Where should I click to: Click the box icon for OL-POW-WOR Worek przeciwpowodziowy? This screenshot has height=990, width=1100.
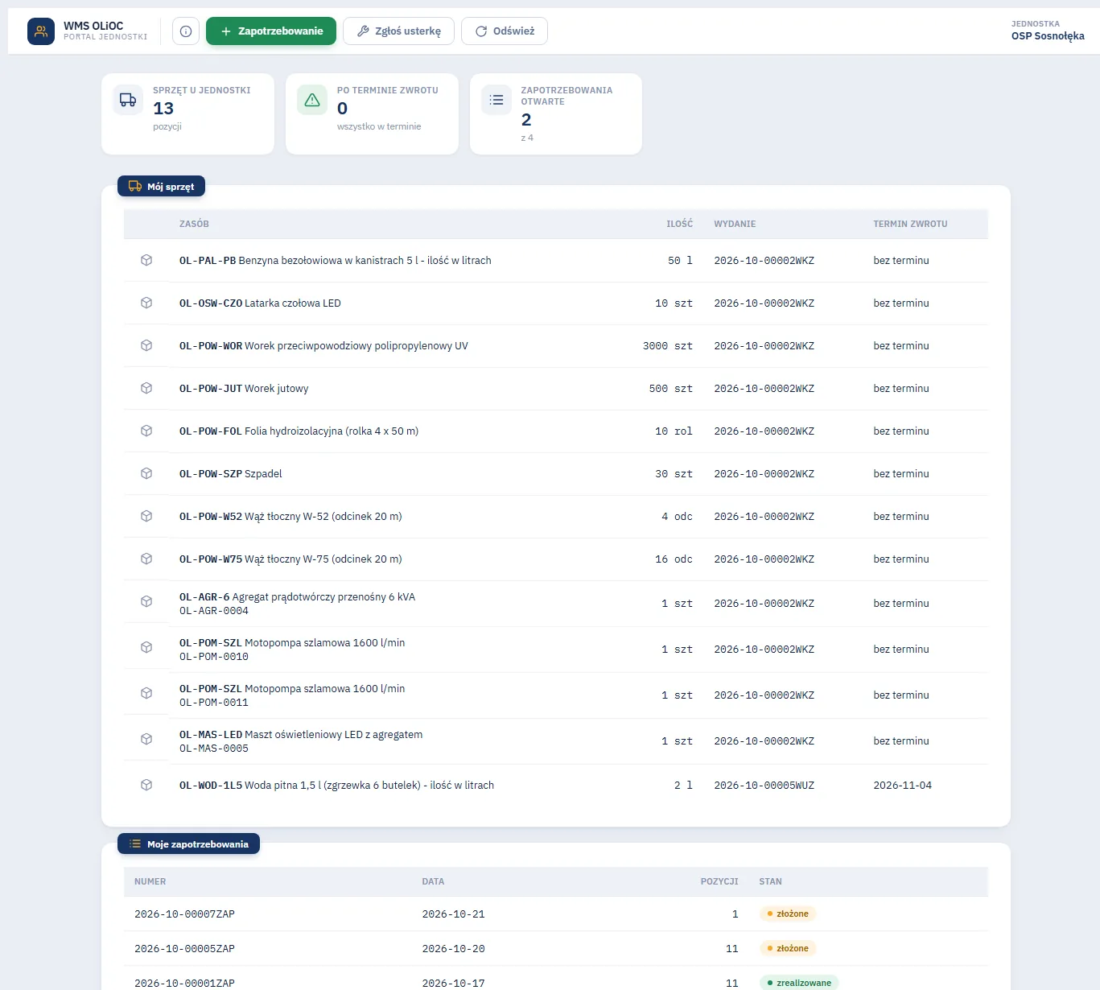click(146, 345)
